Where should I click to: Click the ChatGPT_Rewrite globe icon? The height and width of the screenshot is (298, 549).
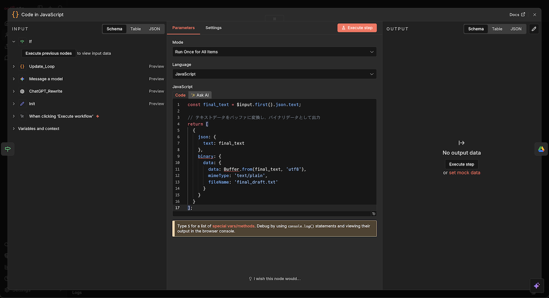pos(22,91)
